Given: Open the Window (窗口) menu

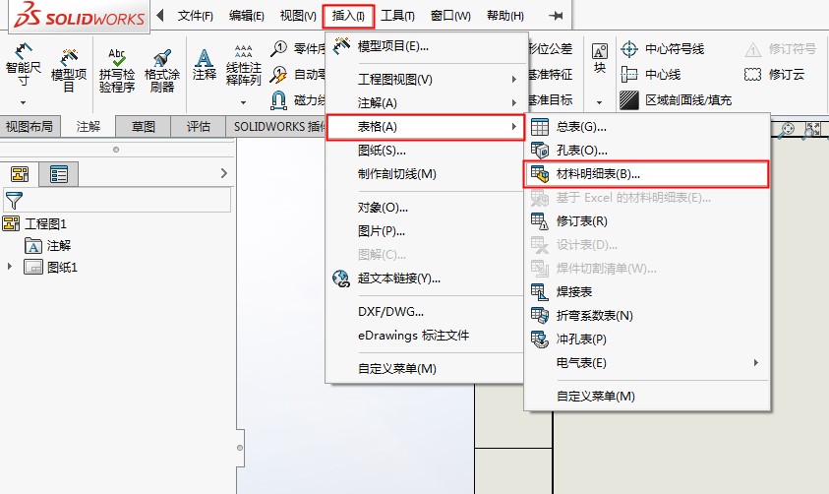Looking at the screenshot, I should (x=450, y=16).
